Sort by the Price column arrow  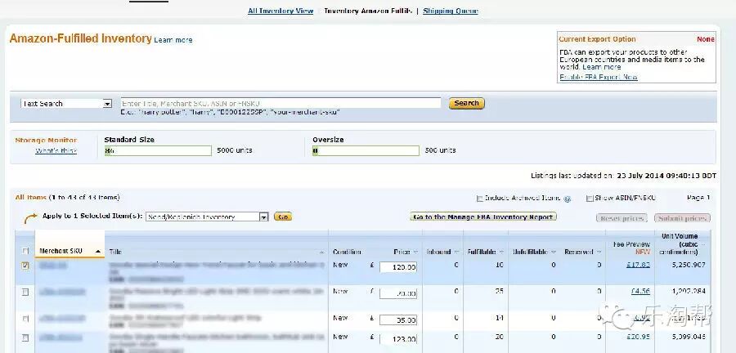[x=415, y=252]
